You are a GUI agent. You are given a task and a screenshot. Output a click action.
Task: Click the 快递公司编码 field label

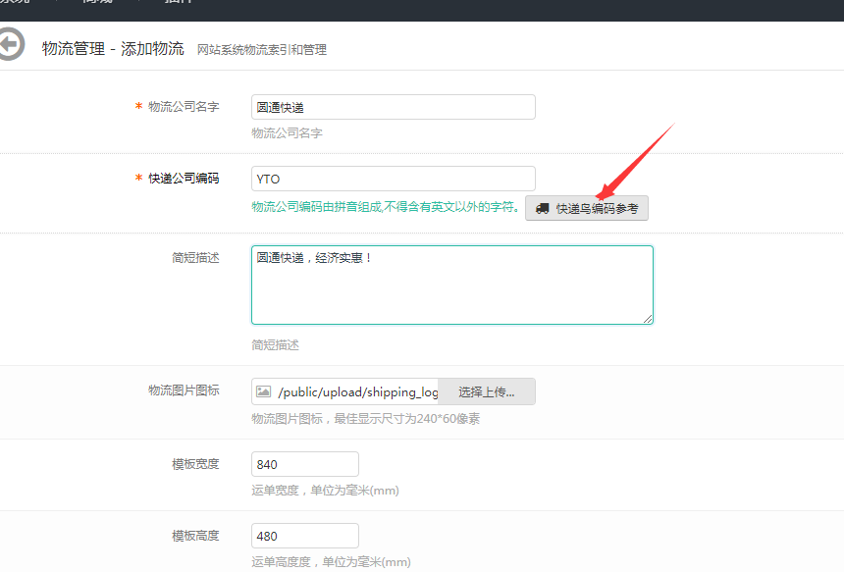tap(183, 179)
